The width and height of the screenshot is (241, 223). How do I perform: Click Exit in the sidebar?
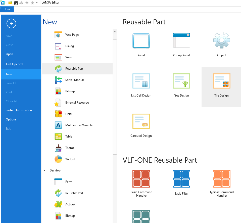tap(8, 128)
